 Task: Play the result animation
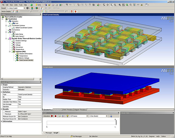(x=52, y=116)
